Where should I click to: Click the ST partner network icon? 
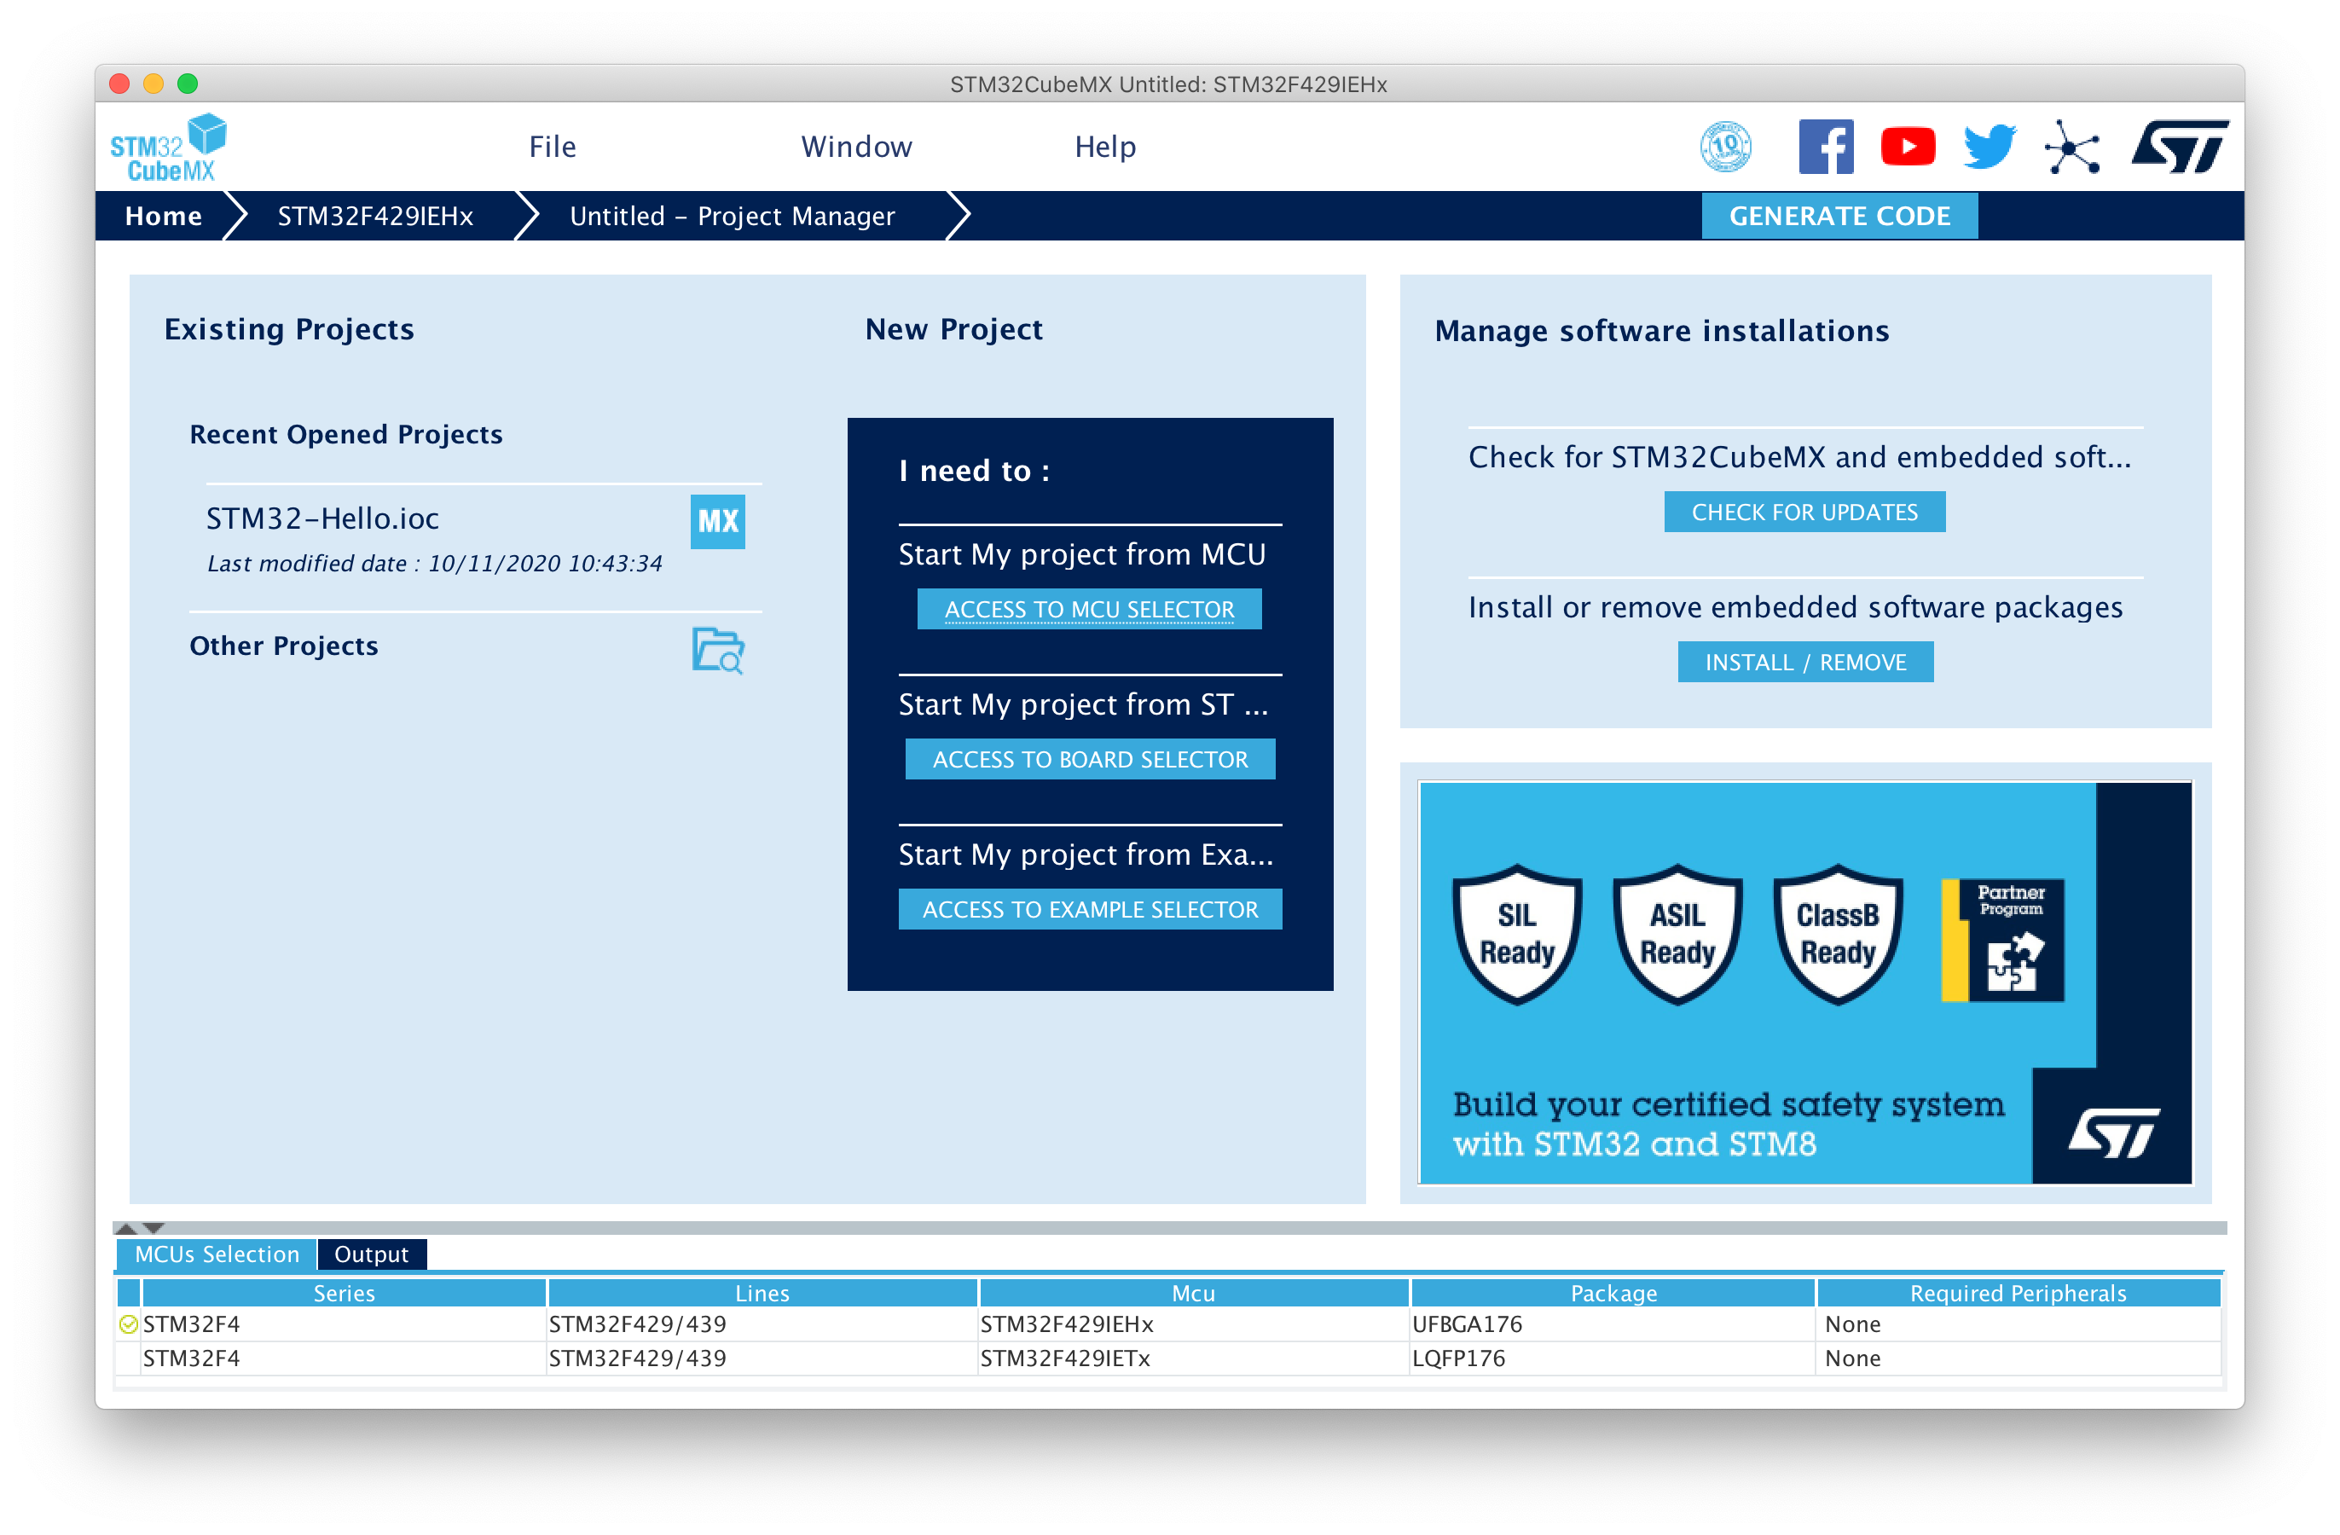2073,146
